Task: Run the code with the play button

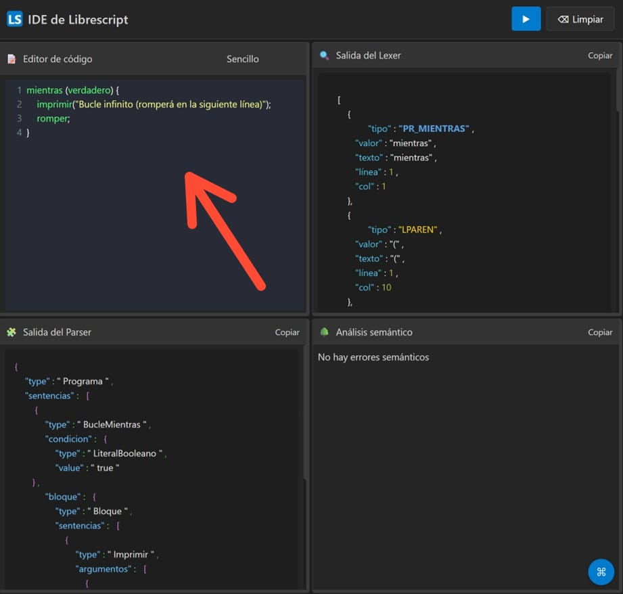Action: pyautogui.click(x=526, y=19)
